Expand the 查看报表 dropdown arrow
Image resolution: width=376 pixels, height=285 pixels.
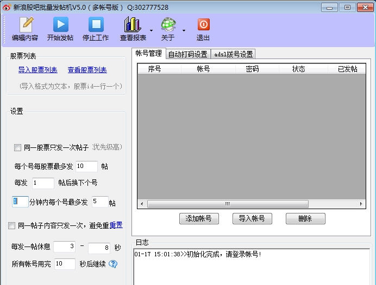point(151,30)
